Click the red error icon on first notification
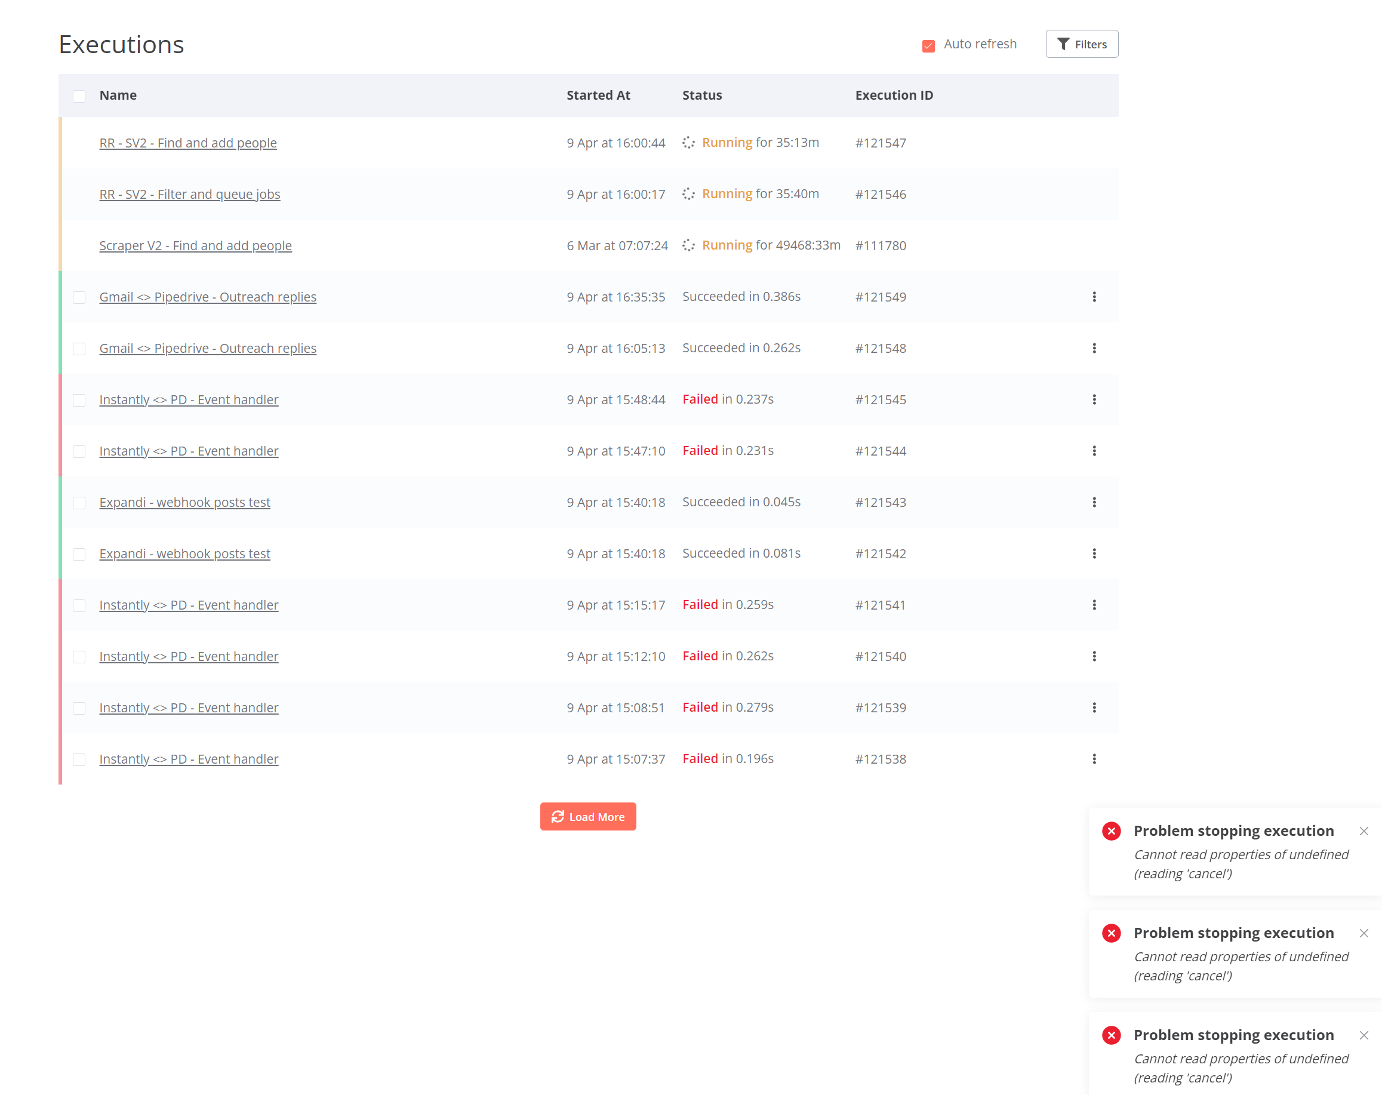Viewport: 1382px width, 1095px height. coord(1111,831)
